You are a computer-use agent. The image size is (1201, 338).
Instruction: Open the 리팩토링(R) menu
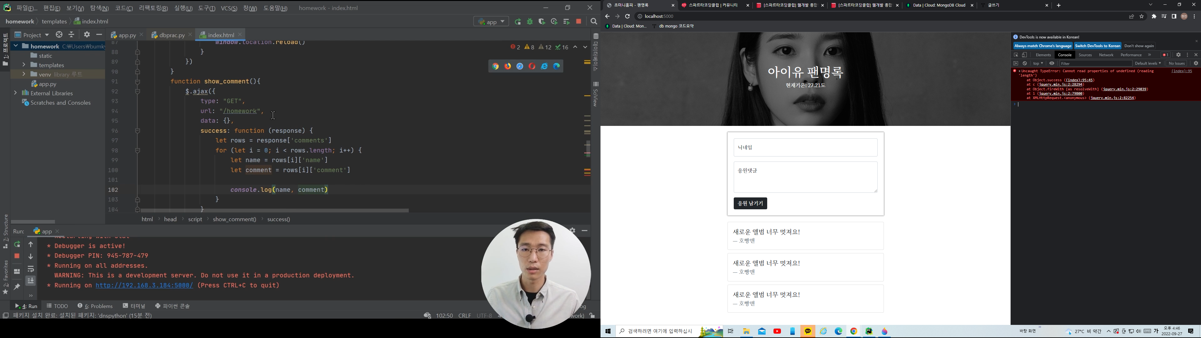[153, 8]
